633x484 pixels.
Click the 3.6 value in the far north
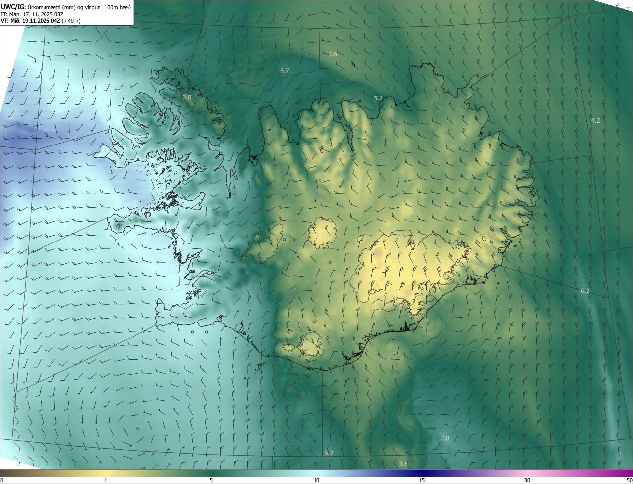coord(333,54)
